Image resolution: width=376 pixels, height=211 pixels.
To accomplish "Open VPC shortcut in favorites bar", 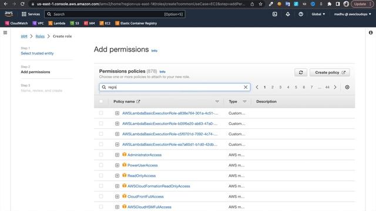I will point(38,23).
